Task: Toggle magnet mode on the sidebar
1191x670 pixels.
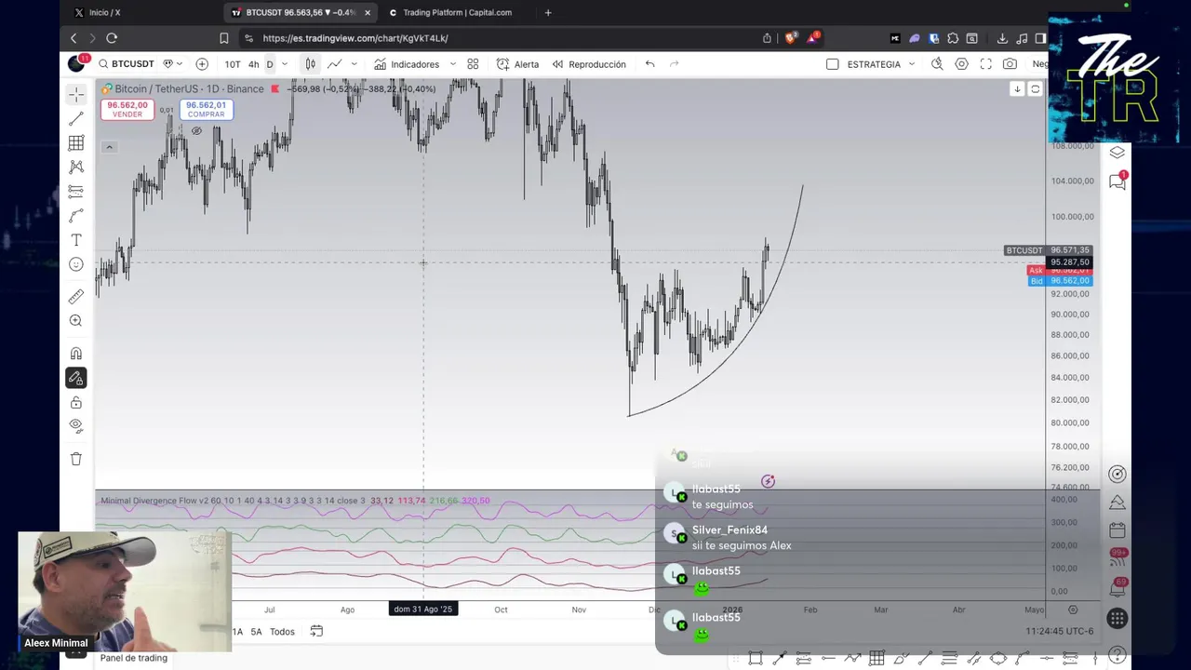Action: (76, 354)
